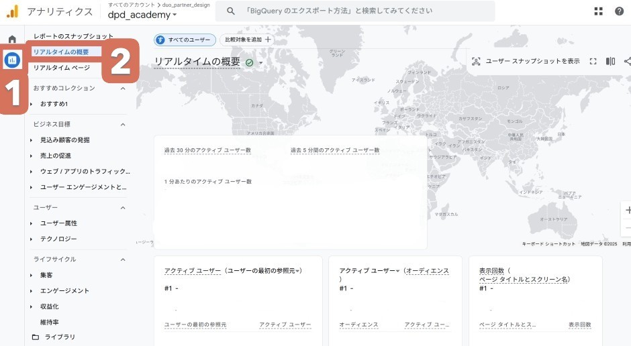
Task: Open the Google apps grid icon
Action: [598, 11]
